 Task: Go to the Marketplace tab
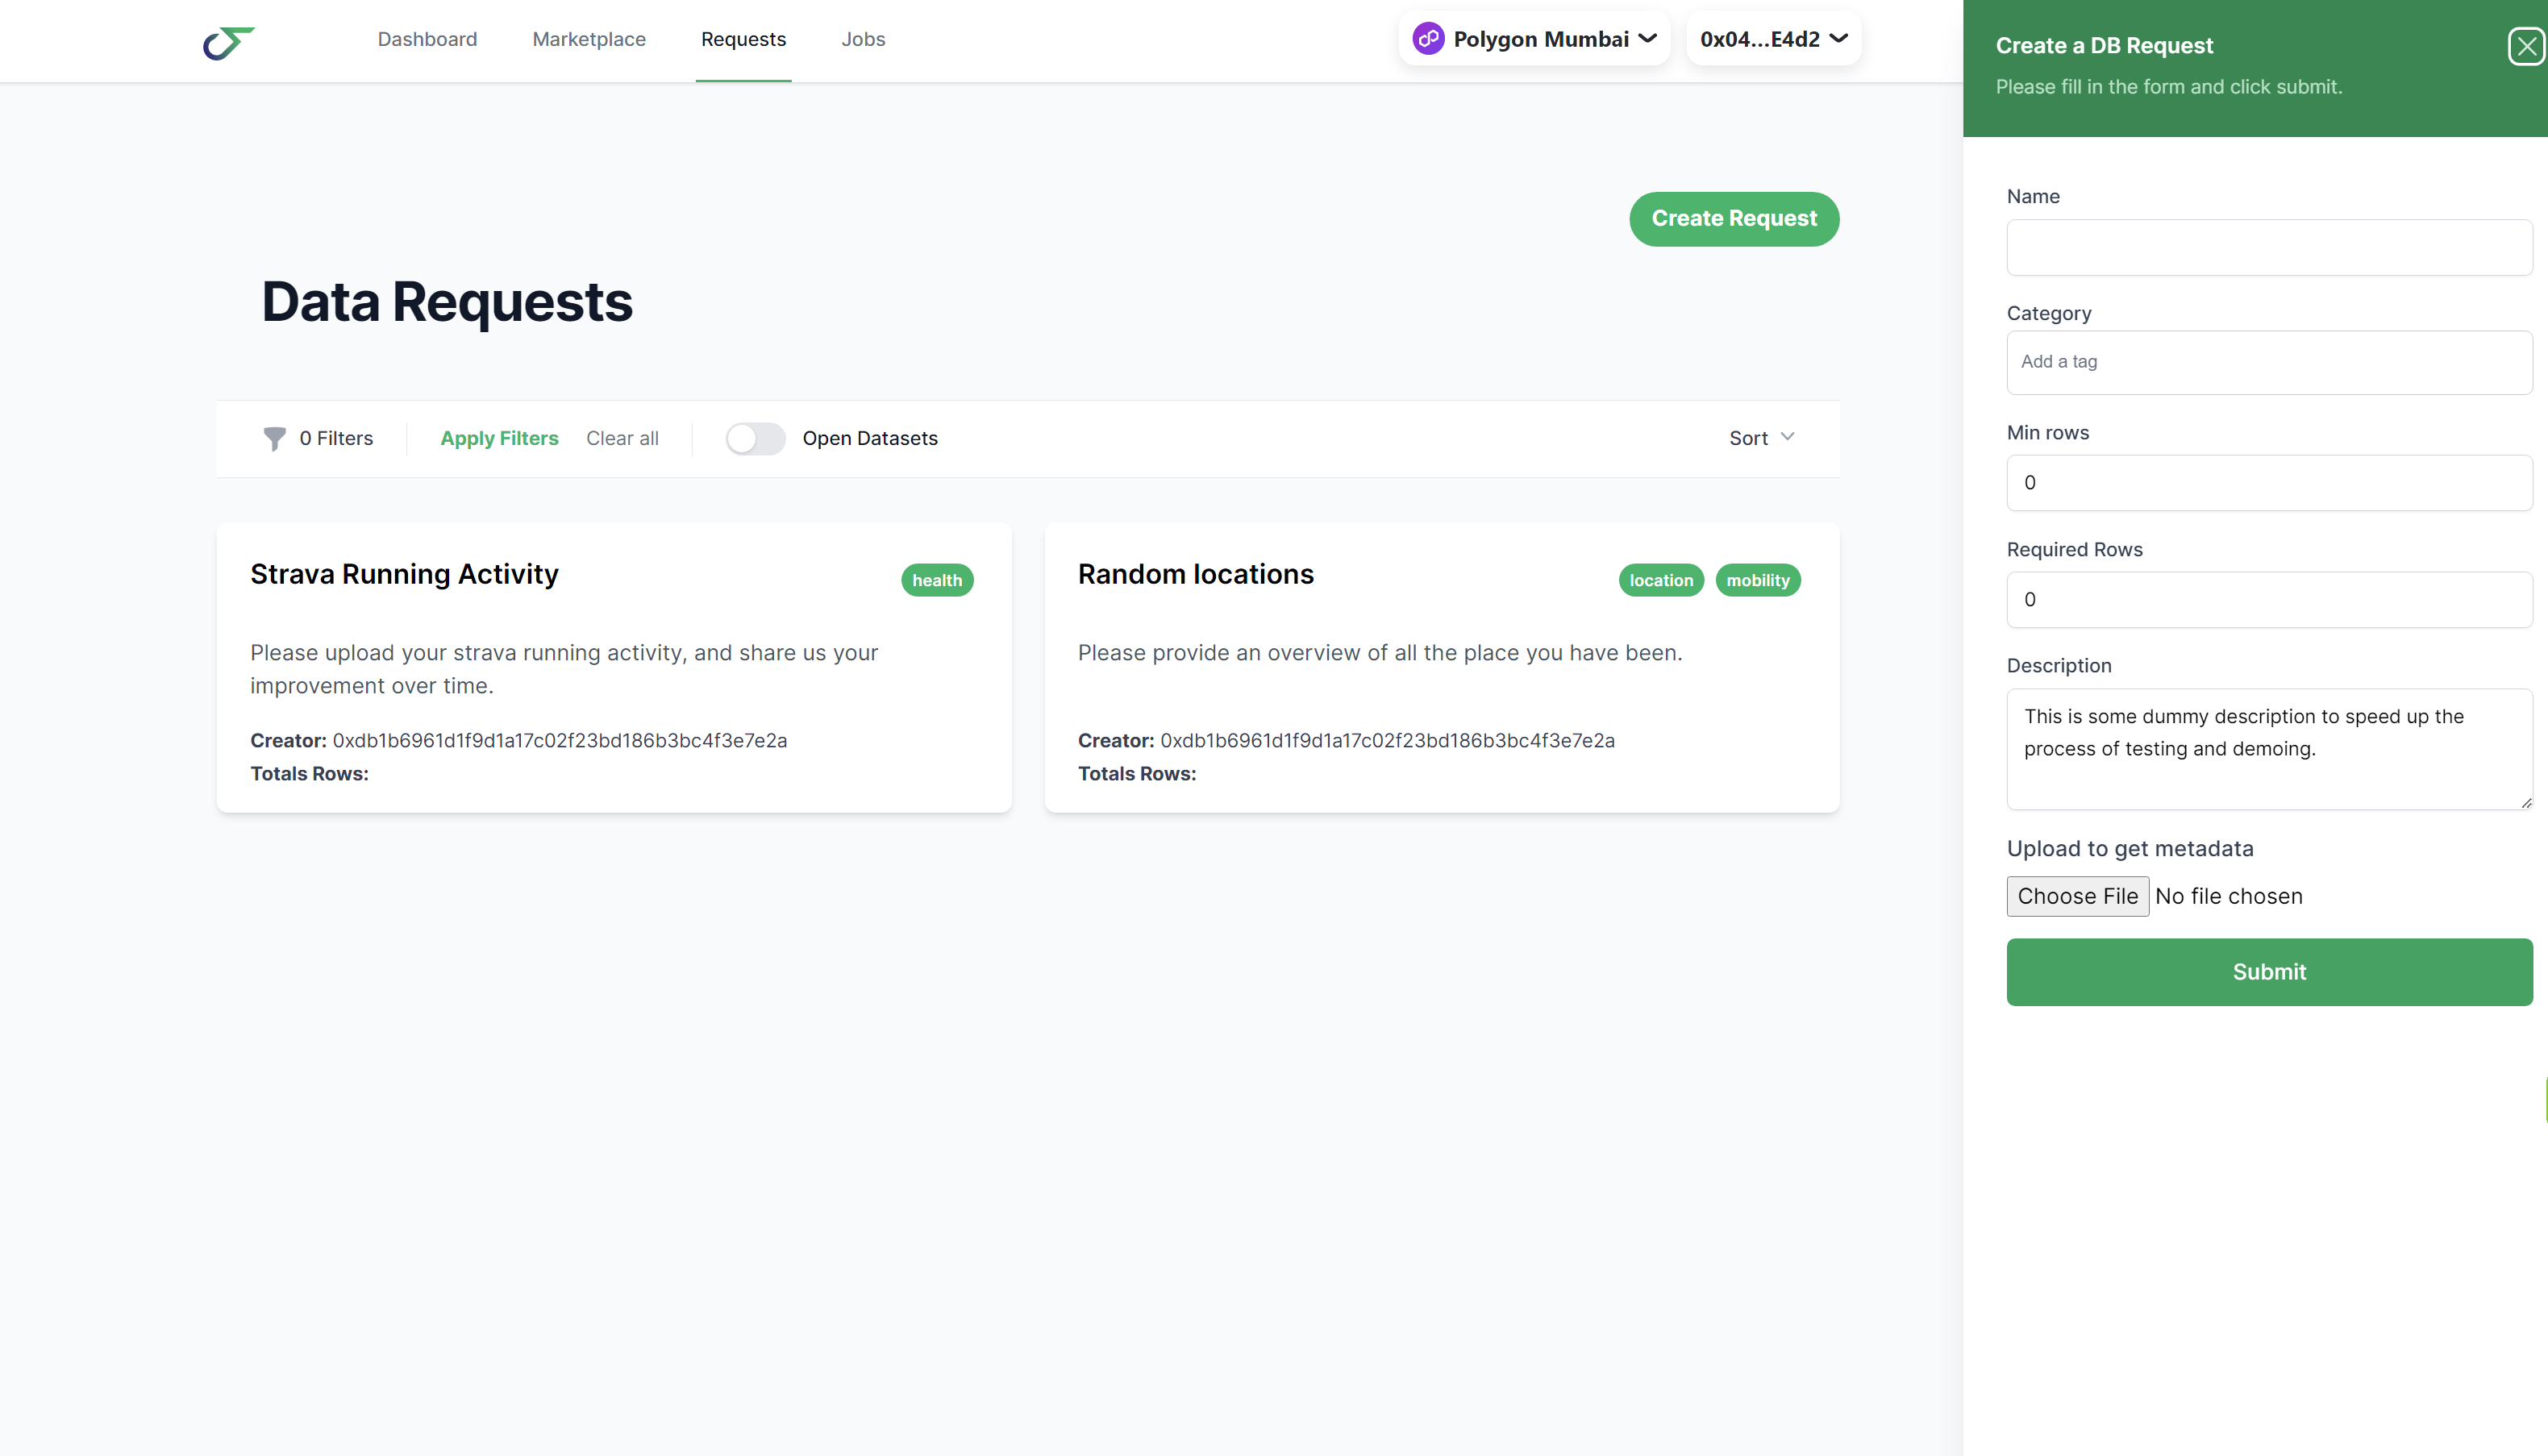point(589,39)
